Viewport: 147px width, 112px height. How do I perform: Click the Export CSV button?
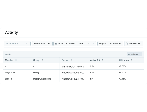pos(134,44)
